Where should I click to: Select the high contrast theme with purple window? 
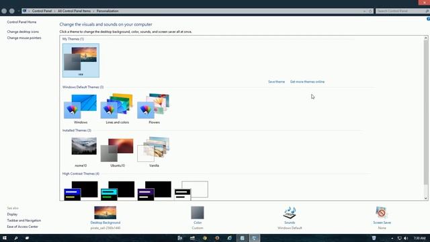155,190
